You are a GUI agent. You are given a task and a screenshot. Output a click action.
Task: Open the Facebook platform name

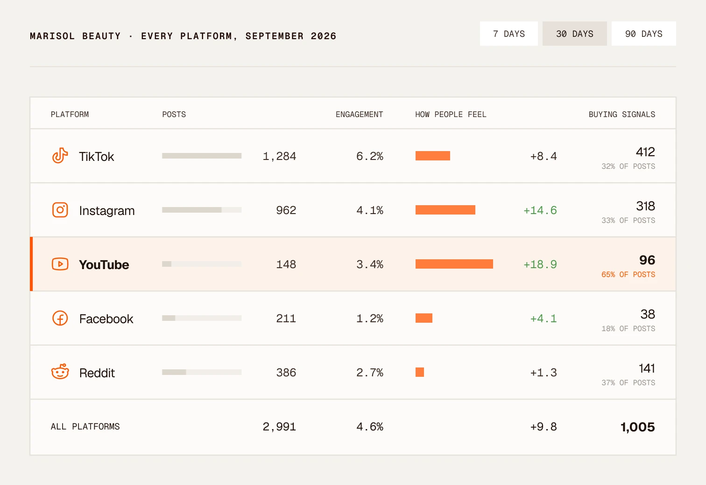106,319
